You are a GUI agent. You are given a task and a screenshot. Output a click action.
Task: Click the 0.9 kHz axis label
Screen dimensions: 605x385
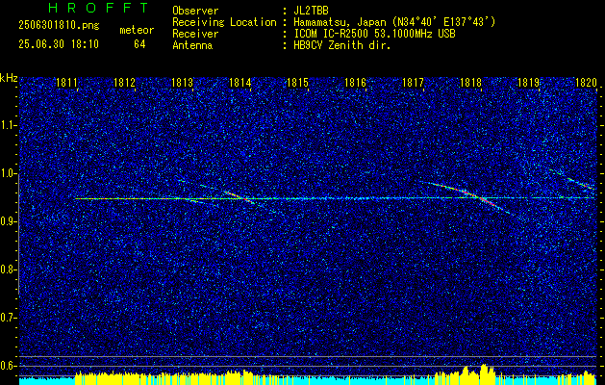tap(9, 221)
